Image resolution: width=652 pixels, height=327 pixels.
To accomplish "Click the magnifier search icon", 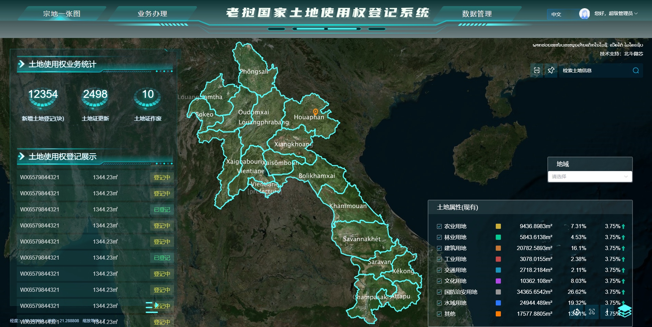I will coord(636,70).
